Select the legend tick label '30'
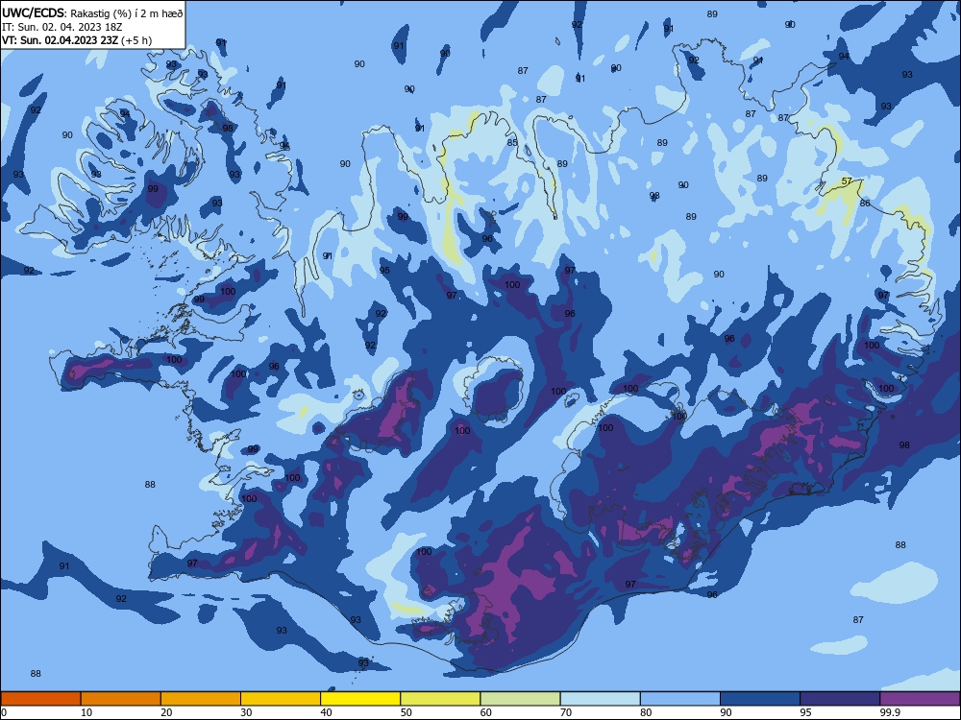961x720 pixels. tap(246, 712)
